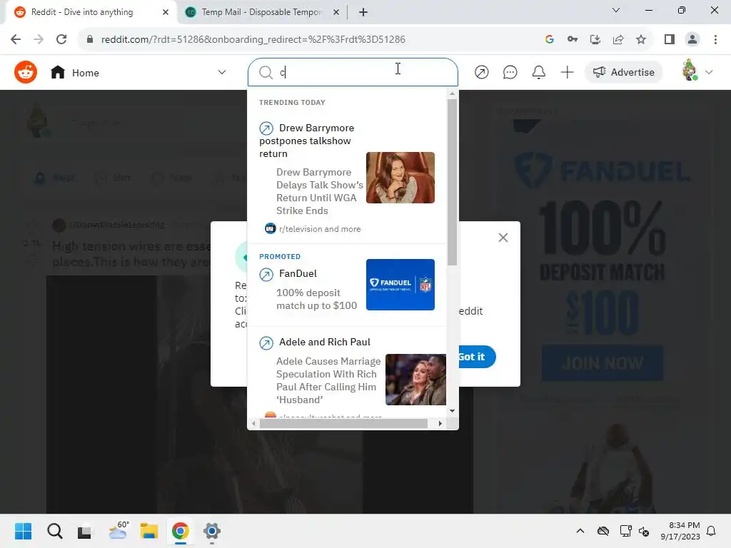Click the trending arrow icon beside Drew Barrymore
731x548 pixels.
[266, 128]
